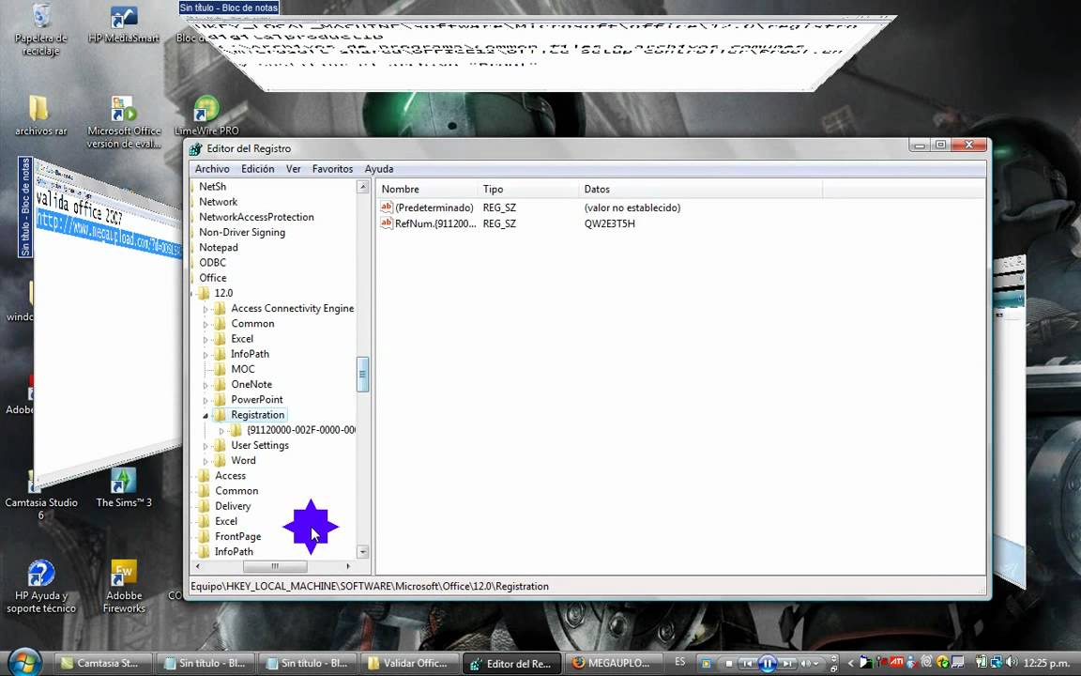Select the Non-Driver Signing key
The height and width of the screenshot is (676, 1081).
[242, 232]
